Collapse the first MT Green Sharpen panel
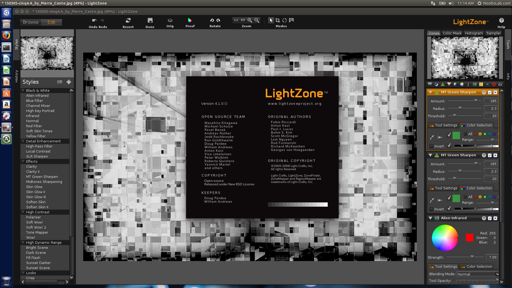This screenshot has width=512, height=288. point(430,92)
